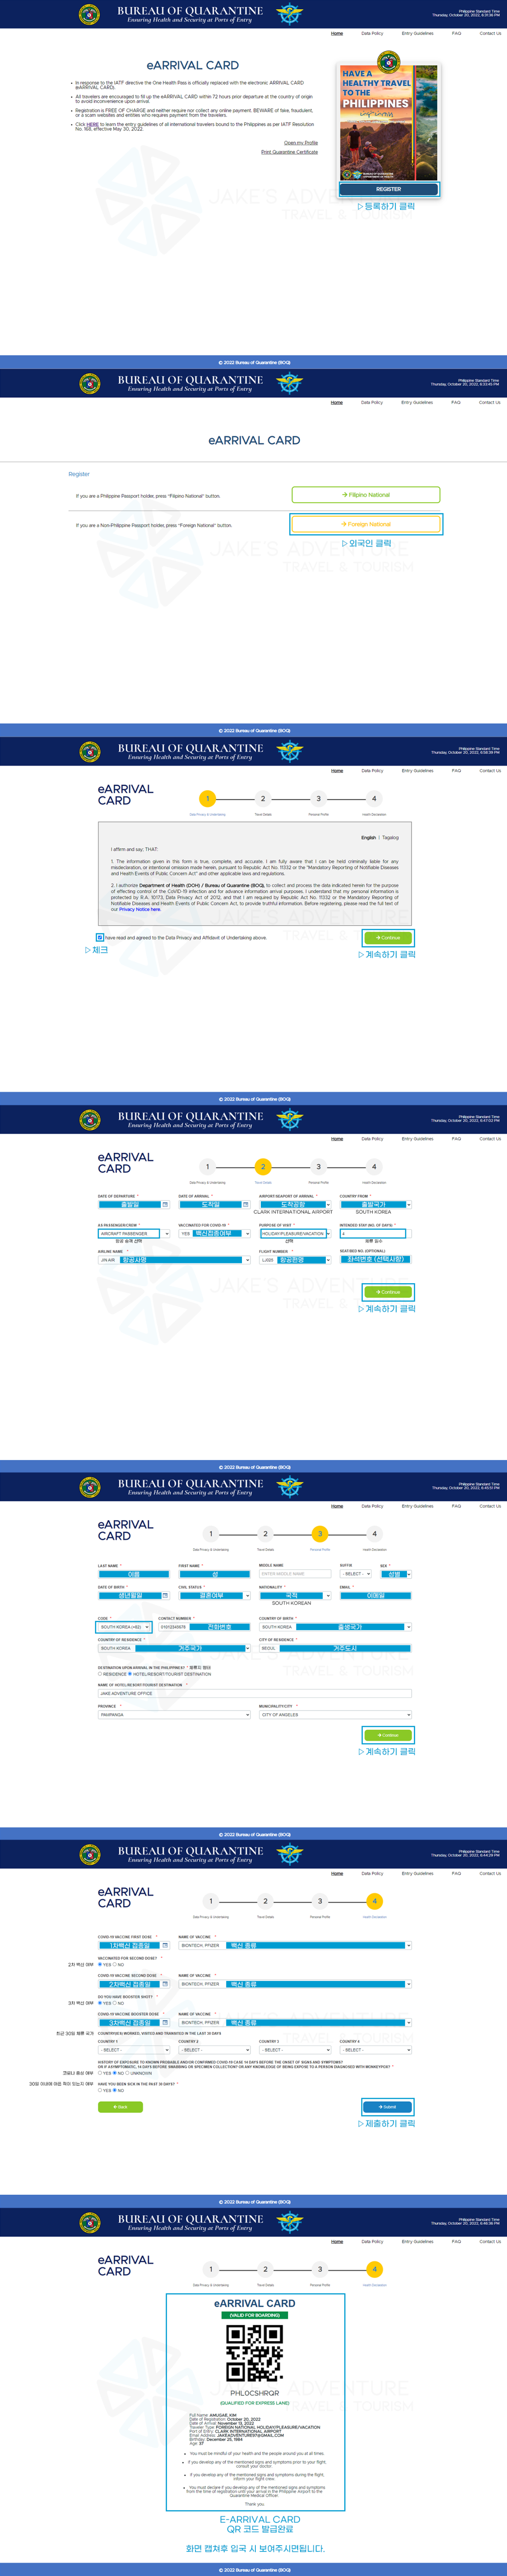Viewport: 507px width, 2576px height.
Task: Select NO for vaccinated second dose
Action: click(x=115, y=1964)
